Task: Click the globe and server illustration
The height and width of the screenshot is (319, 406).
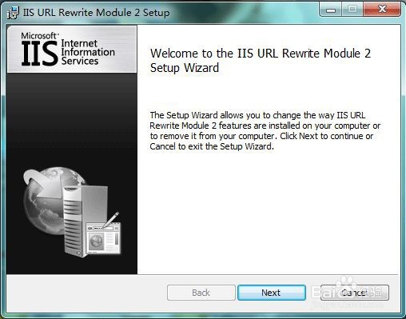Action: click(x=72, y=212)
